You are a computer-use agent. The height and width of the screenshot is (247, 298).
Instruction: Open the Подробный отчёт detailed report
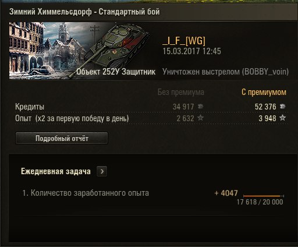[62, 138]
